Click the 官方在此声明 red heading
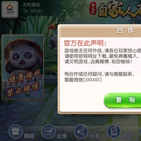 pos(85,43)
